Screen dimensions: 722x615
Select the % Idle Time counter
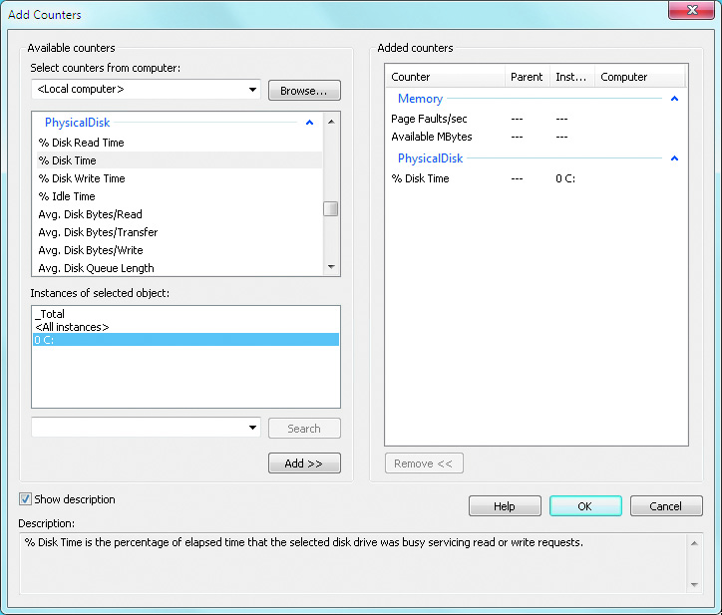(x=180, y=196)
